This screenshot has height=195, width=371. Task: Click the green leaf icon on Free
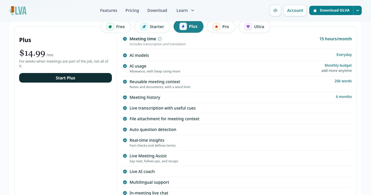110,27
